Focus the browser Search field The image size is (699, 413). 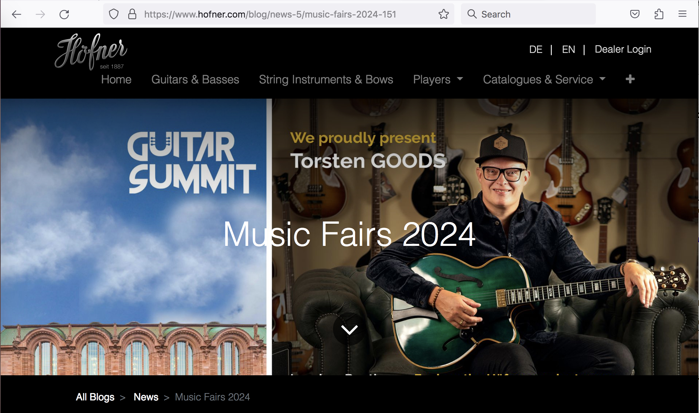528,14
